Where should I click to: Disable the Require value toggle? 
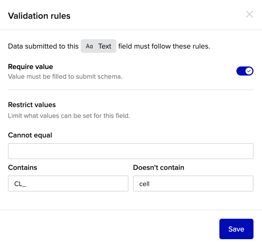[x=245, y=71]
